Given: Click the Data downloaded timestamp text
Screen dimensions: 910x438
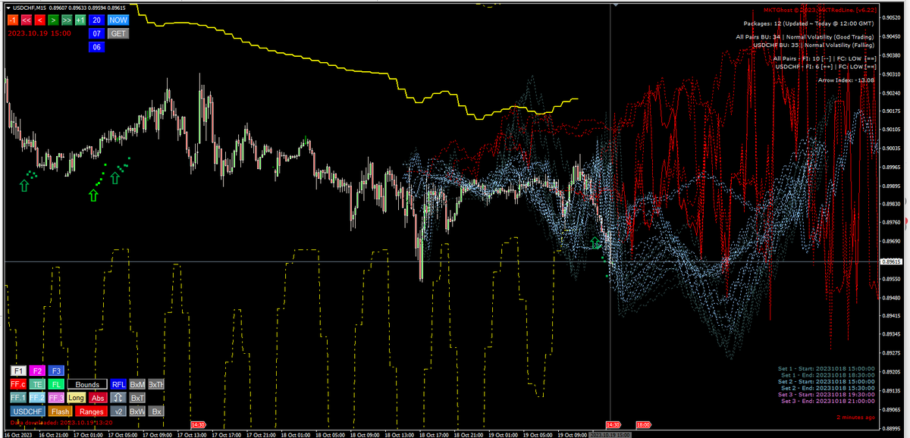Looking at the screenshot, I should (x=61, y=422).
